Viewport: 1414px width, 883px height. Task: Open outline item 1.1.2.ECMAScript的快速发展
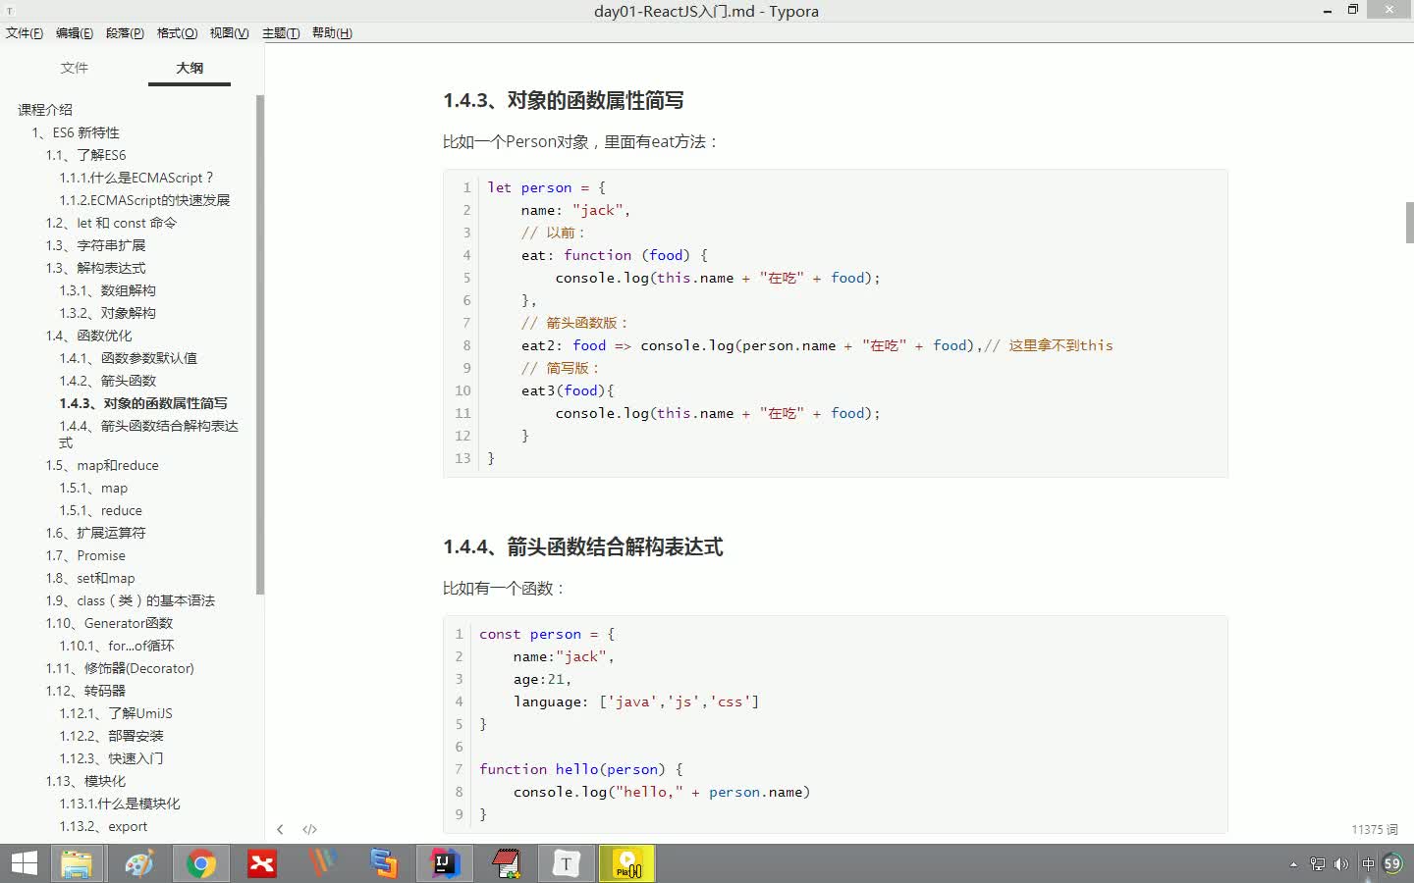tap(144, 200)
